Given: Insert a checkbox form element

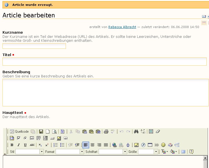Looking at the screenshot, I should (x=19, y=138).
